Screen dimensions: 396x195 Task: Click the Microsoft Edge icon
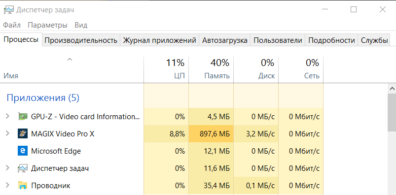23,151
